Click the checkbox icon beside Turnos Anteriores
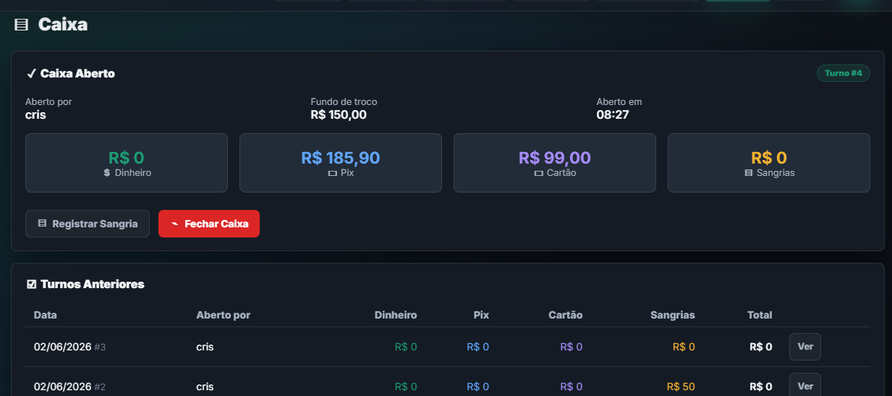This screenshot has width=892, height=396. pos(31,285)
